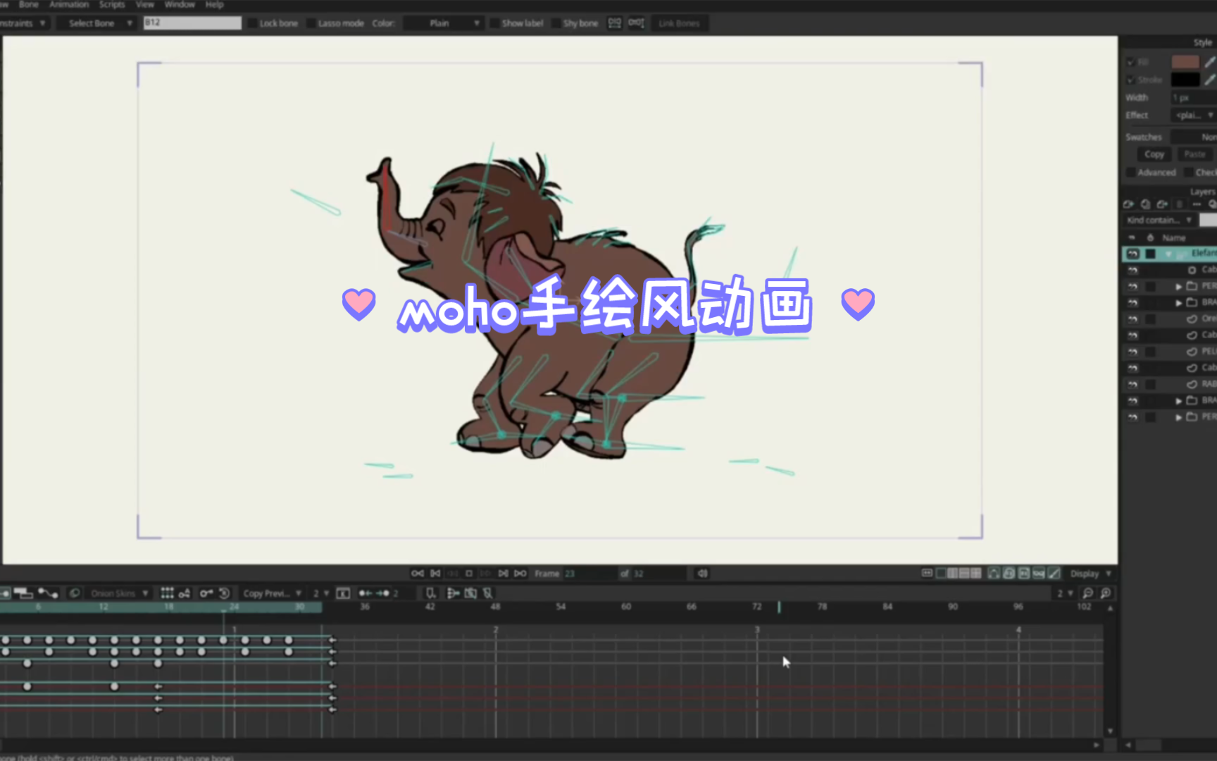
Task: Open the Help menu
Action: pyautogui.click(x=214, y=5)
